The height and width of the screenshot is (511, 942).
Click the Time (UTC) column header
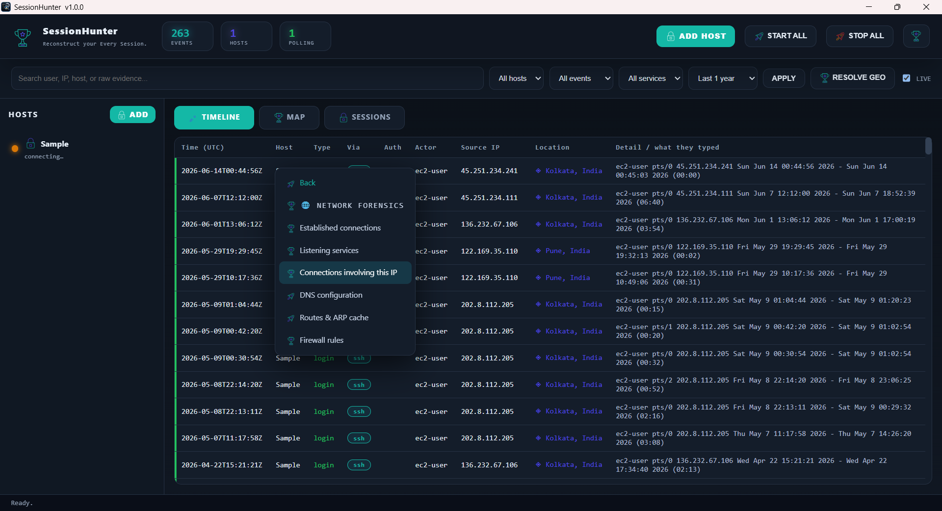[203, 148]
